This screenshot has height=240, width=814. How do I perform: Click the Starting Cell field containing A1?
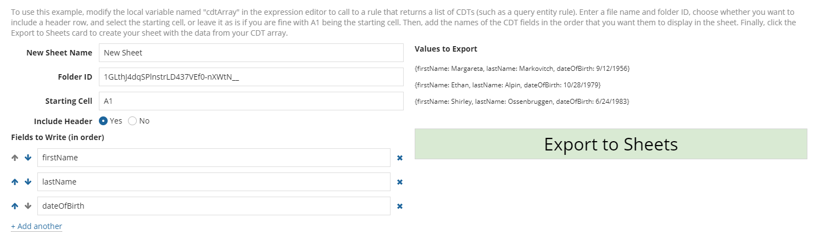point(251,101)
